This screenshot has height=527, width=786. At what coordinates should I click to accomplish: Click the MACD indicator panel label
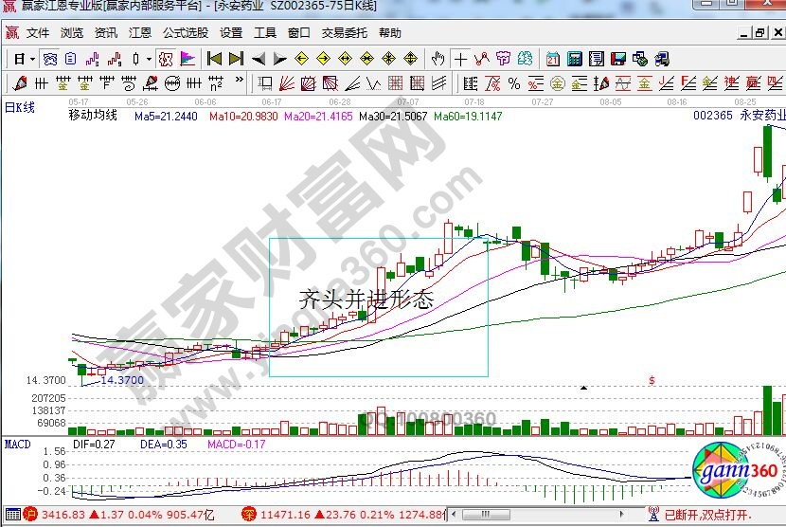[x=17, y=444]
